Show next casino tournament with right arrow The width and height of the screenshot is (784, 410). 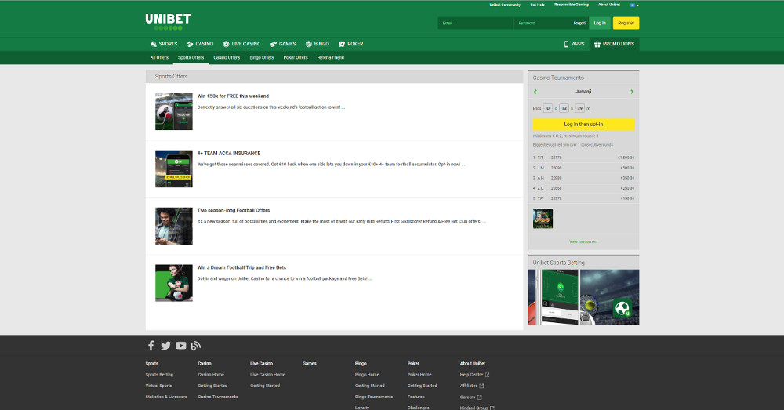point(632,92)
